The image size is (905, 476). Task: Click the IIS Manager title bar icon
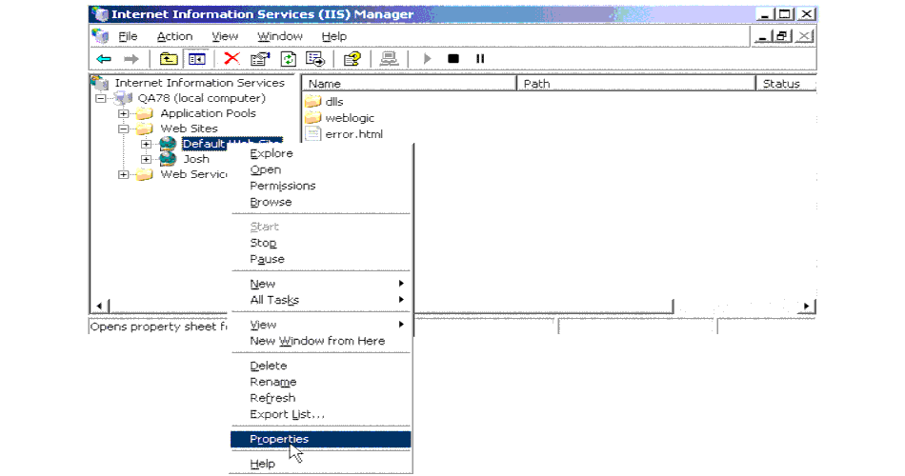coord(100,14)
